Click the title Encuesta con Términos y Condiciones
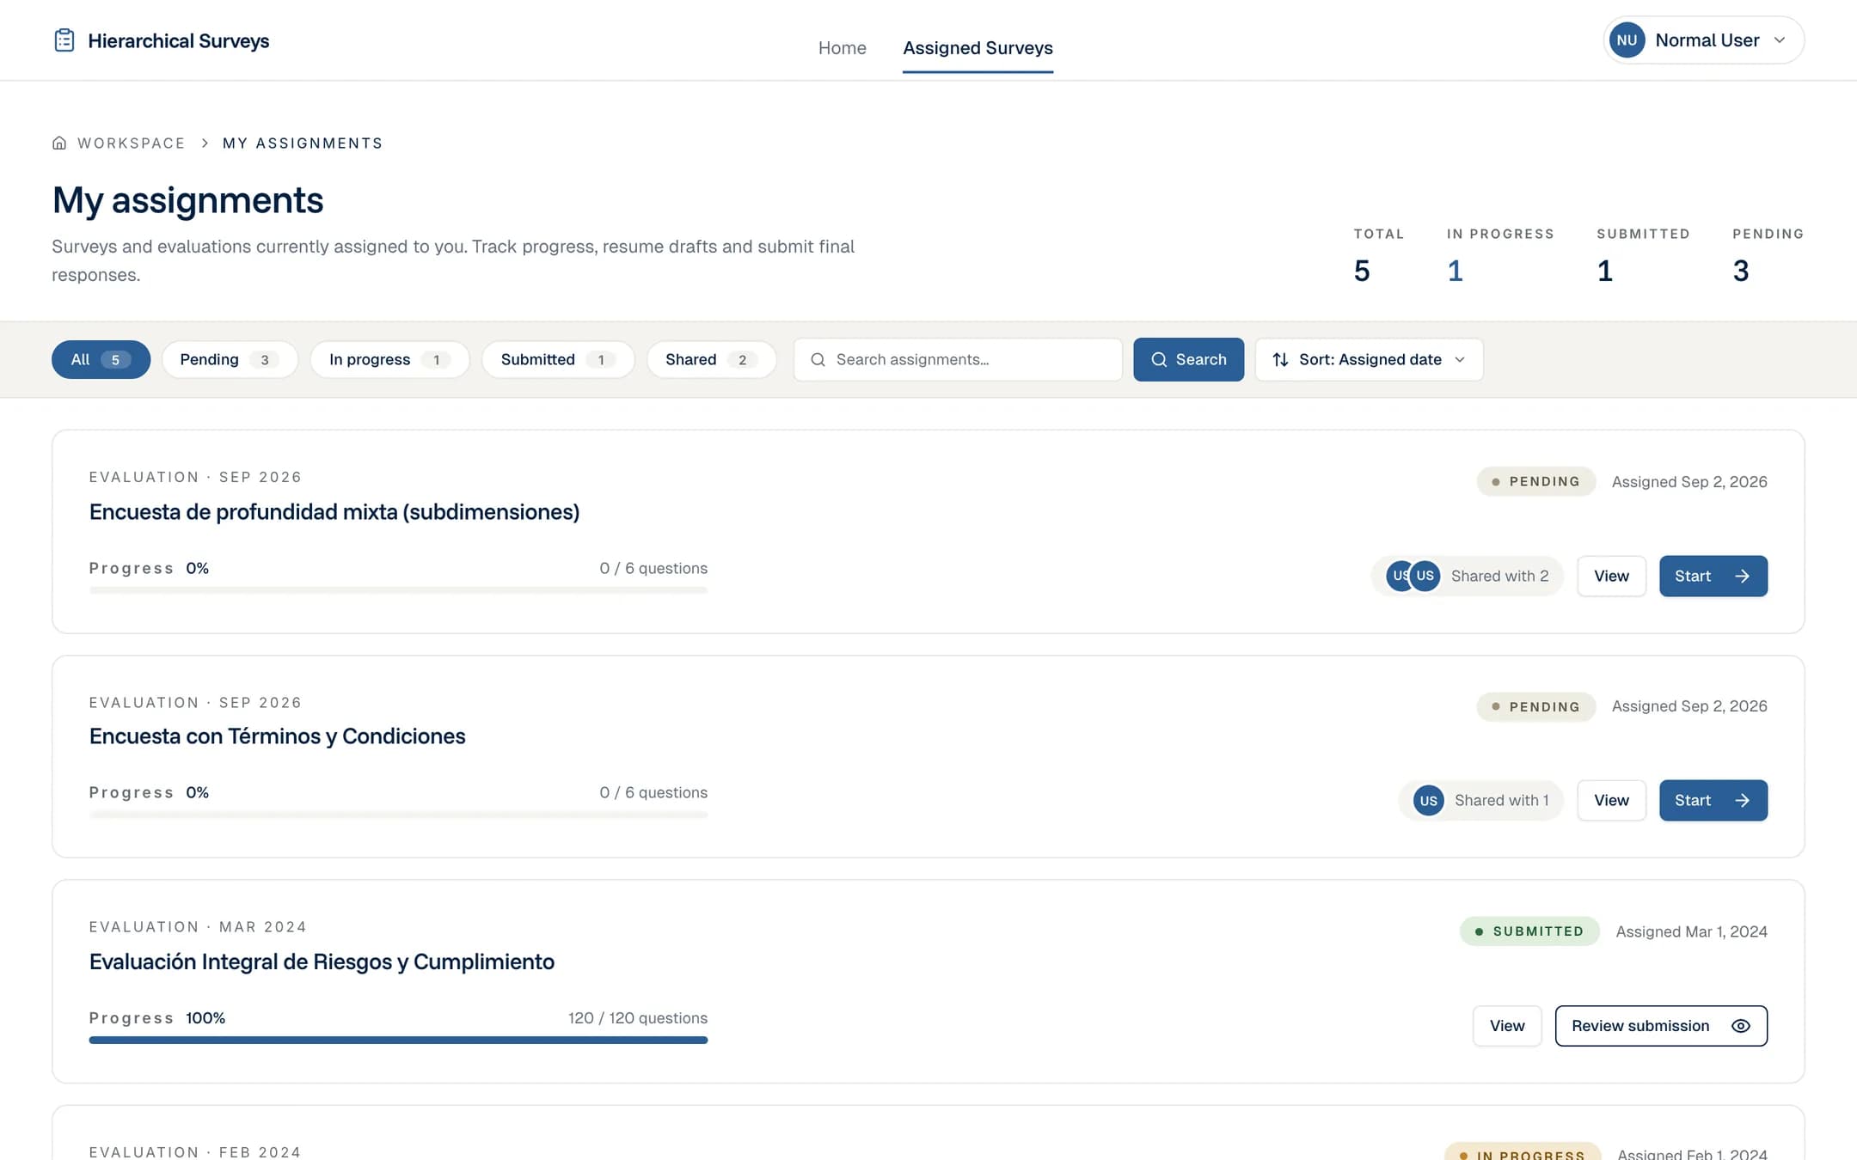 pos(277,736)
